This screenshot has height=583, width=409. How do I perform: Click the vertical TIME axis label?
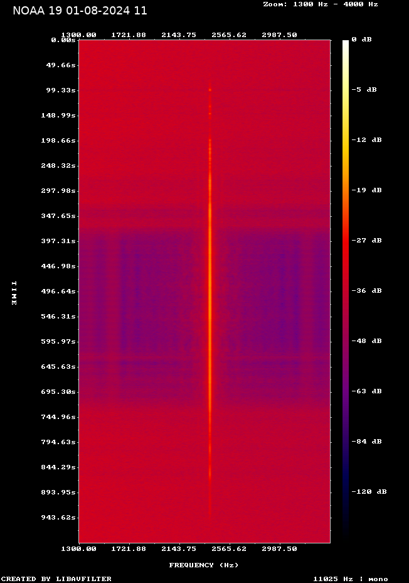coord(14,293)
